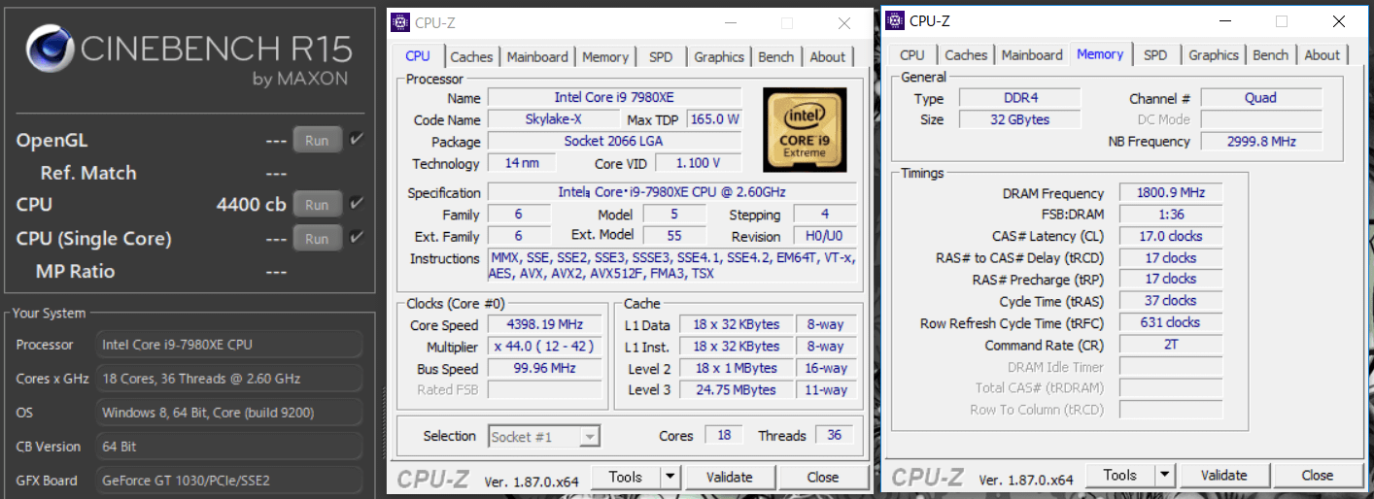This screenshot has width=1374, height=499.
Task: Click the Validate button in the right CPU-Z window
Action: point(1224,475)
